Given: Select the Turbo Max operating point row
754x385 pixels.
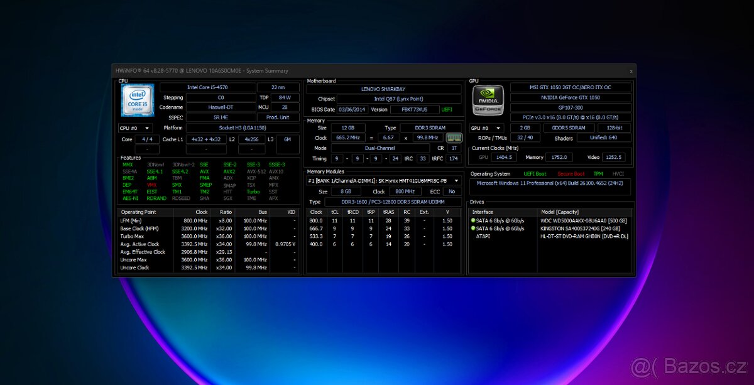Looking at the screenshot, I should coord(209,236).
